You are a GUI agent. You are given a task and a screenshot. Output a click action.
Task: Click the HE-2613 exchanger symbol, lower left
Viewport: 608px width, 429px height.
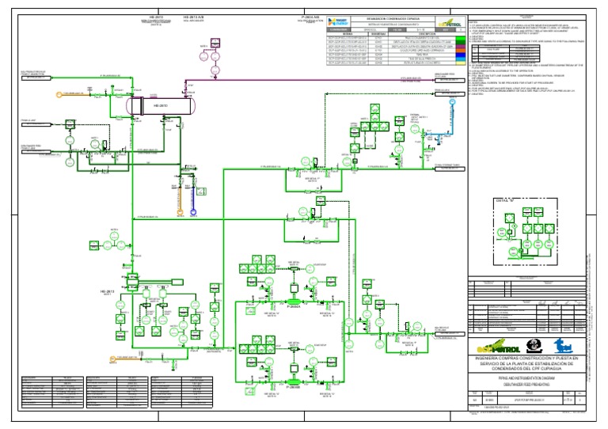pyautogui.click(x=132, y=283)
